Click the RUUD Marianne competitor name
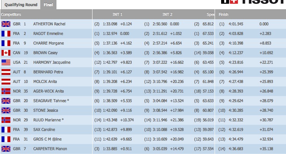This screenshot has height=154, width=286. (x=48, y=120)
